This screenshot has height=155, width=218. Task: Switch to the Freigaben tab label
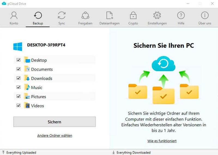click(85, 23)
